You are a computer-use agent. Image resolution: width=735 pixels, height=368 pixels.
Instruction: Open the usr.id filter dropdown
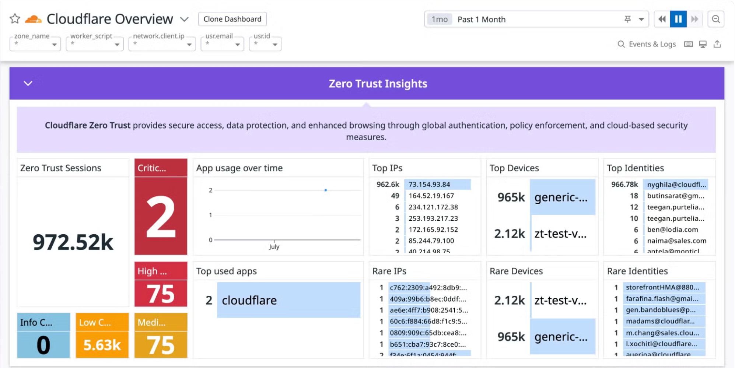[x=265, y=44]
